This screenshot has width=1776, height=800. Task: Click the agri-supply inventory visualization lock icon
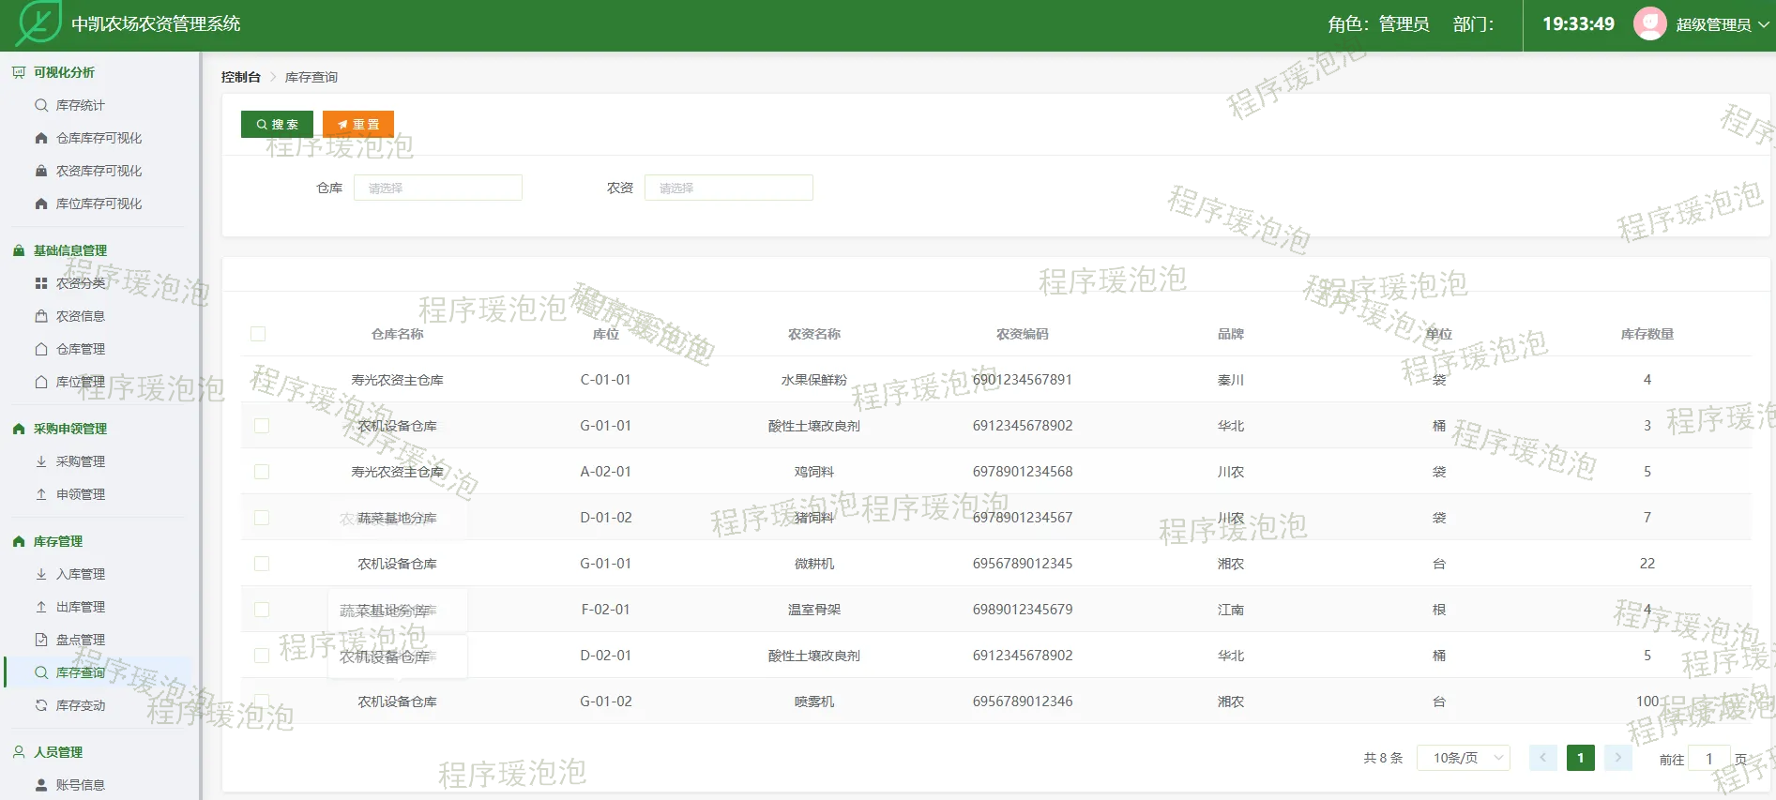pyautogui.click(x=41, y=171)
